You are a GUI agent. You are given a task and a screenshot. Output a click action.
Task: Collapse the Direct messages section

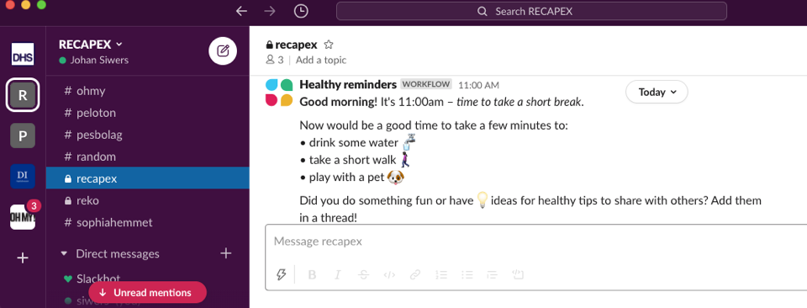(65, 253)
